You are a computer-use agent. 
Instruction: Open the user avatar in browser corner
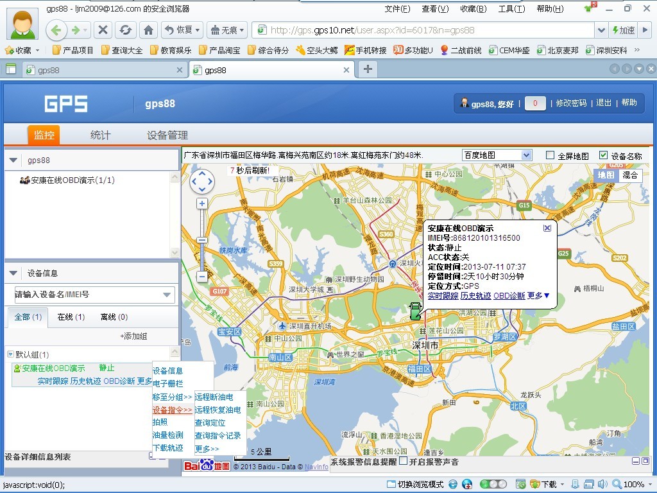click(22, 23)
